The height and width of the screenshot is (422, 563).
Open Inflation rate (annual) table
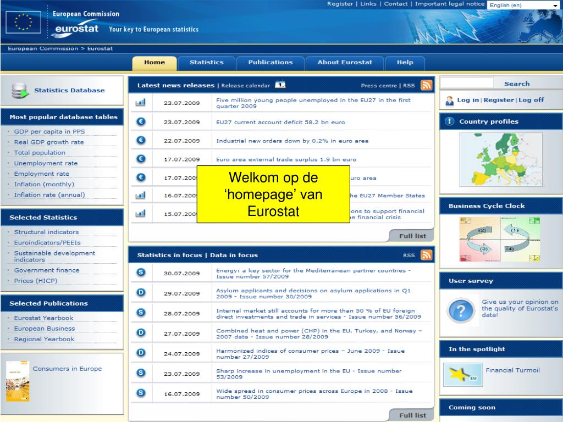click(49, 195)
